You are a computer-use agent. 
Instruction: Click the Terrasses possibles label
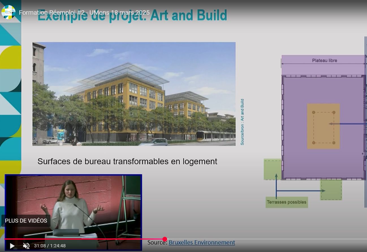click(x=286, y=202)
